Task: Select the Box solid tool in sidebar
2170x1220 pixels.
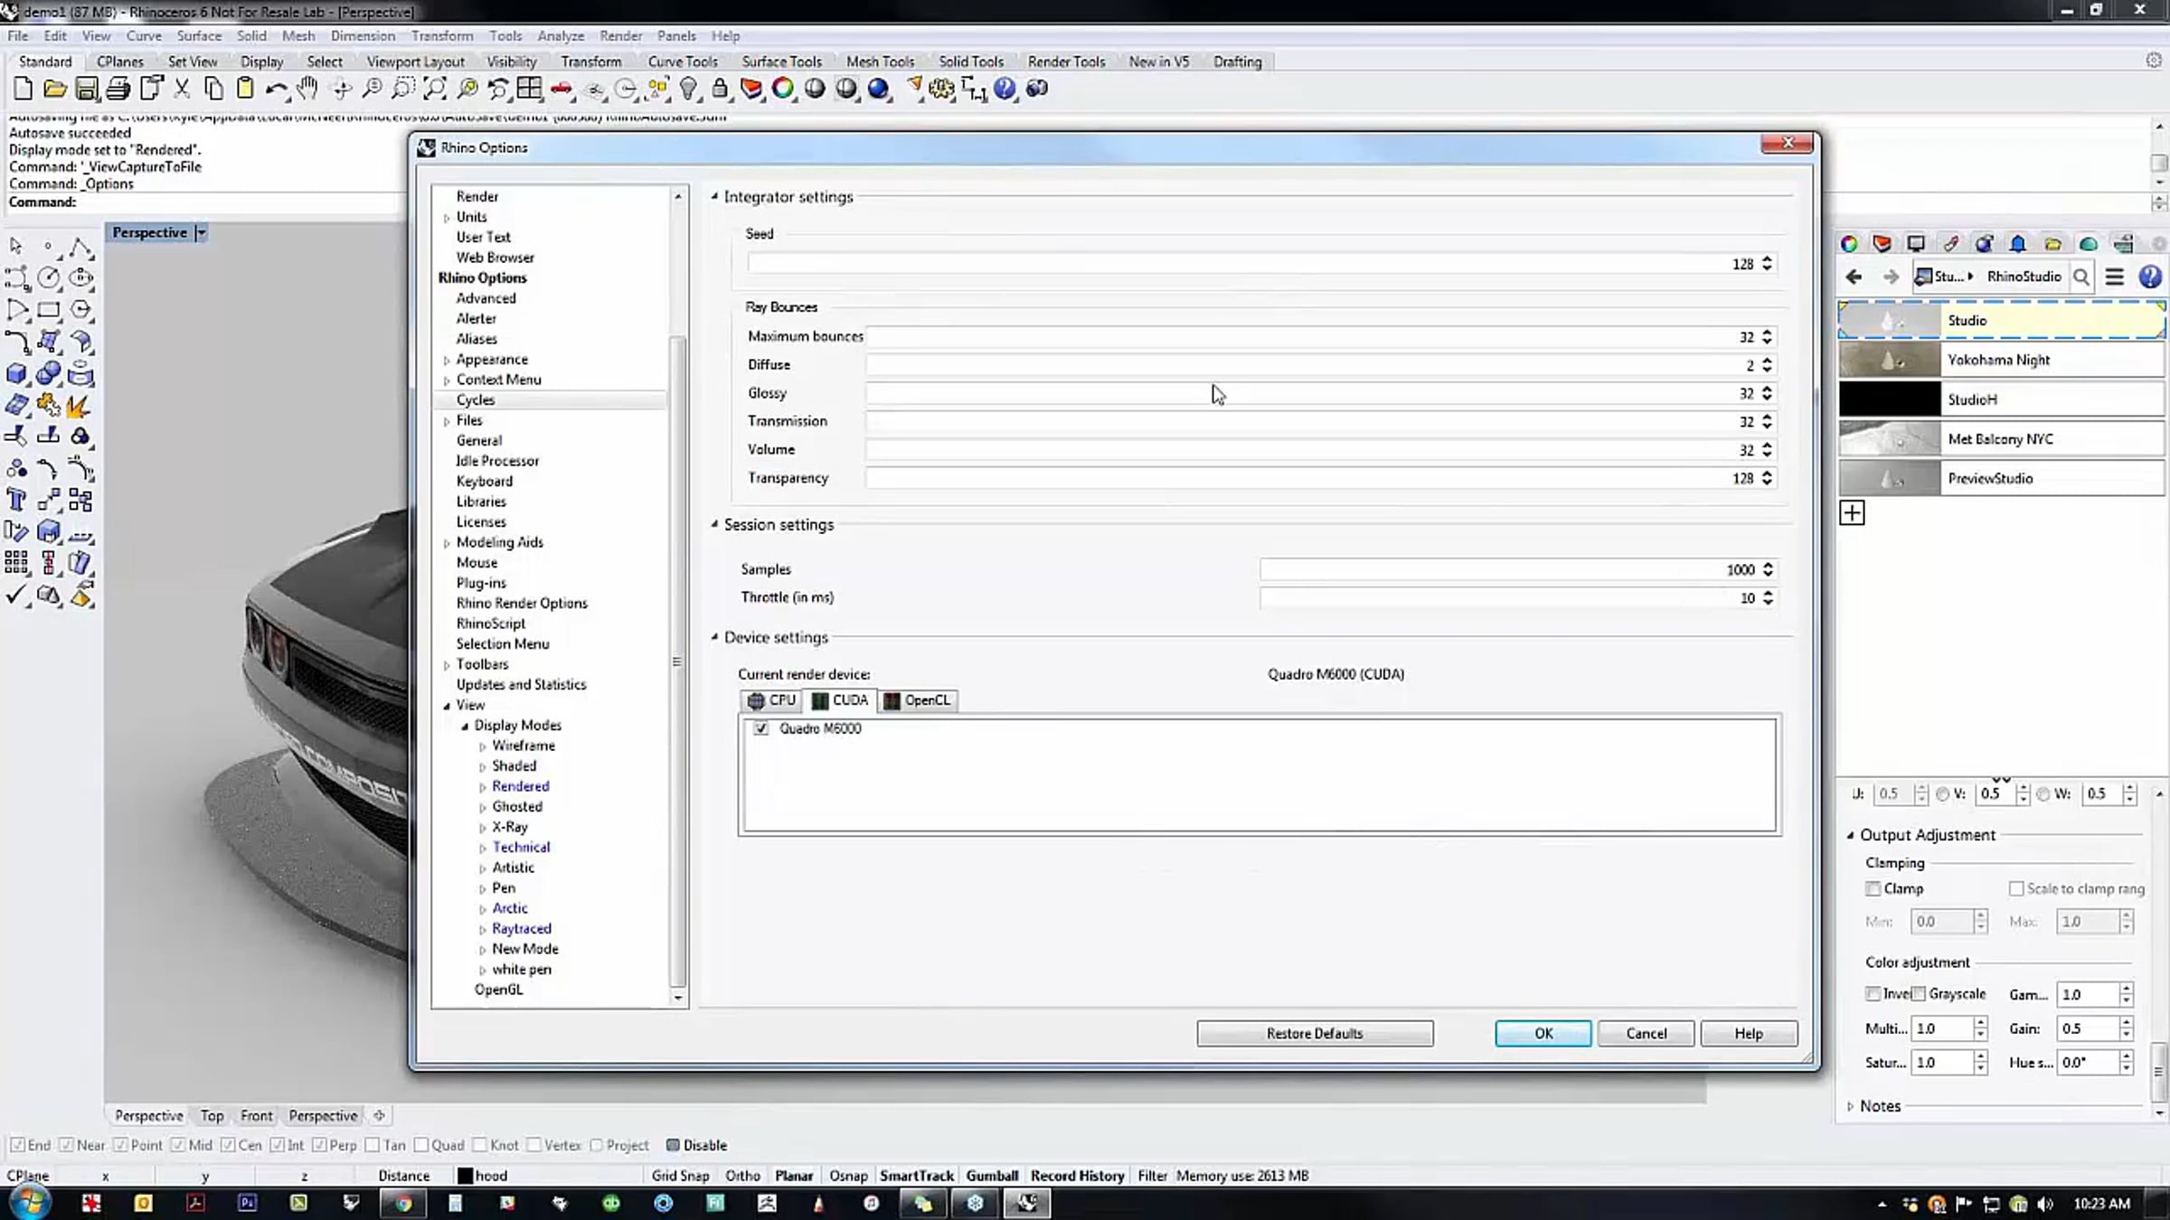Action: 16,374
